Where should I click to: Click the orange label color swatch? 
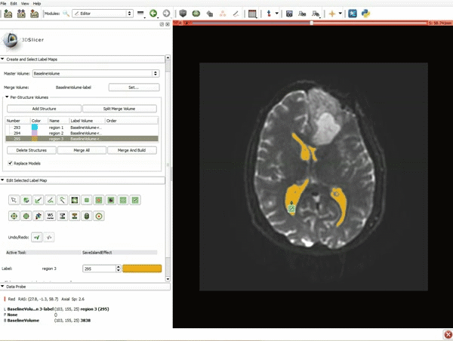pos(142,268)
